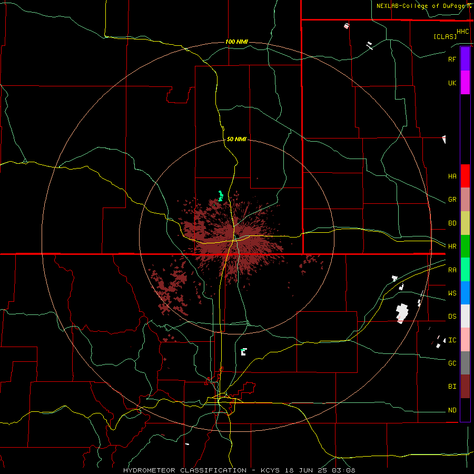
Task: Click the RA legend label
Action: click(452, 270)
